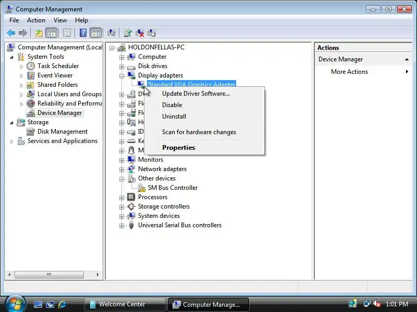Switch to Welcome Center taskbar button
417x312 pixels.
click(125, 304)
